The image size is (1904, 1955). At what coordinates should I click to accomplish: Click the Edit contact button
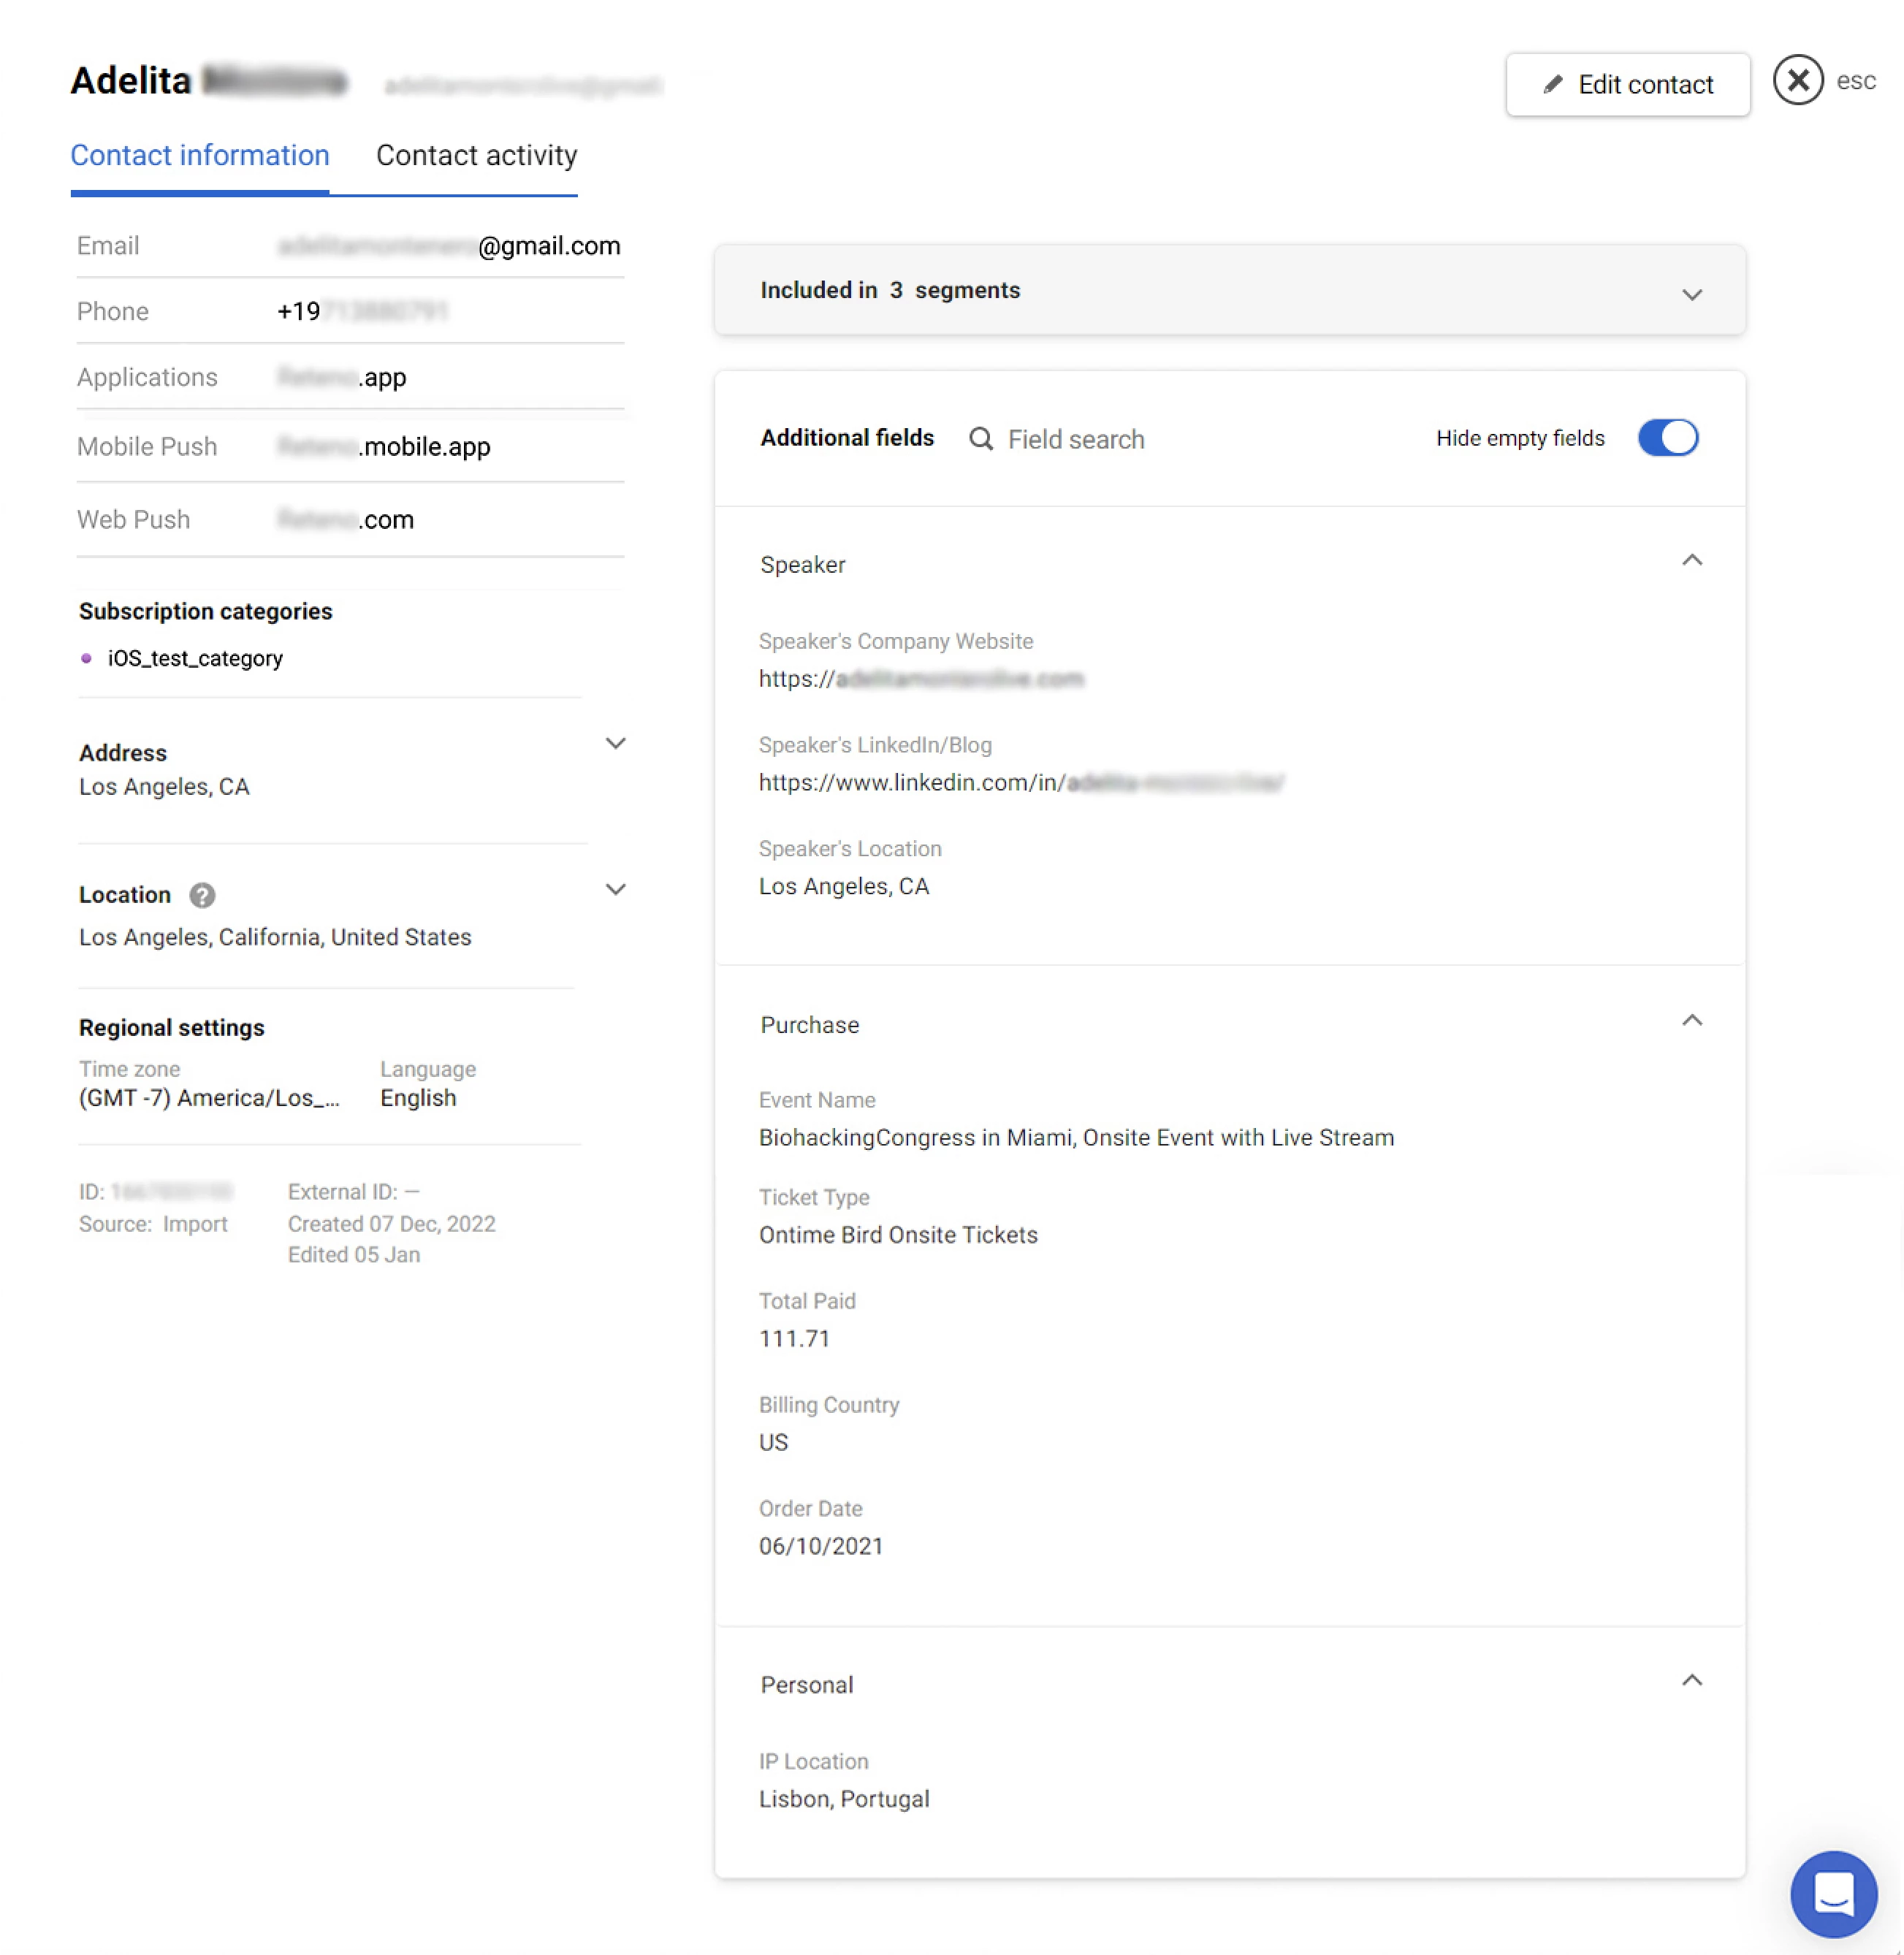pyautogui.click(x=1628, y=85)
